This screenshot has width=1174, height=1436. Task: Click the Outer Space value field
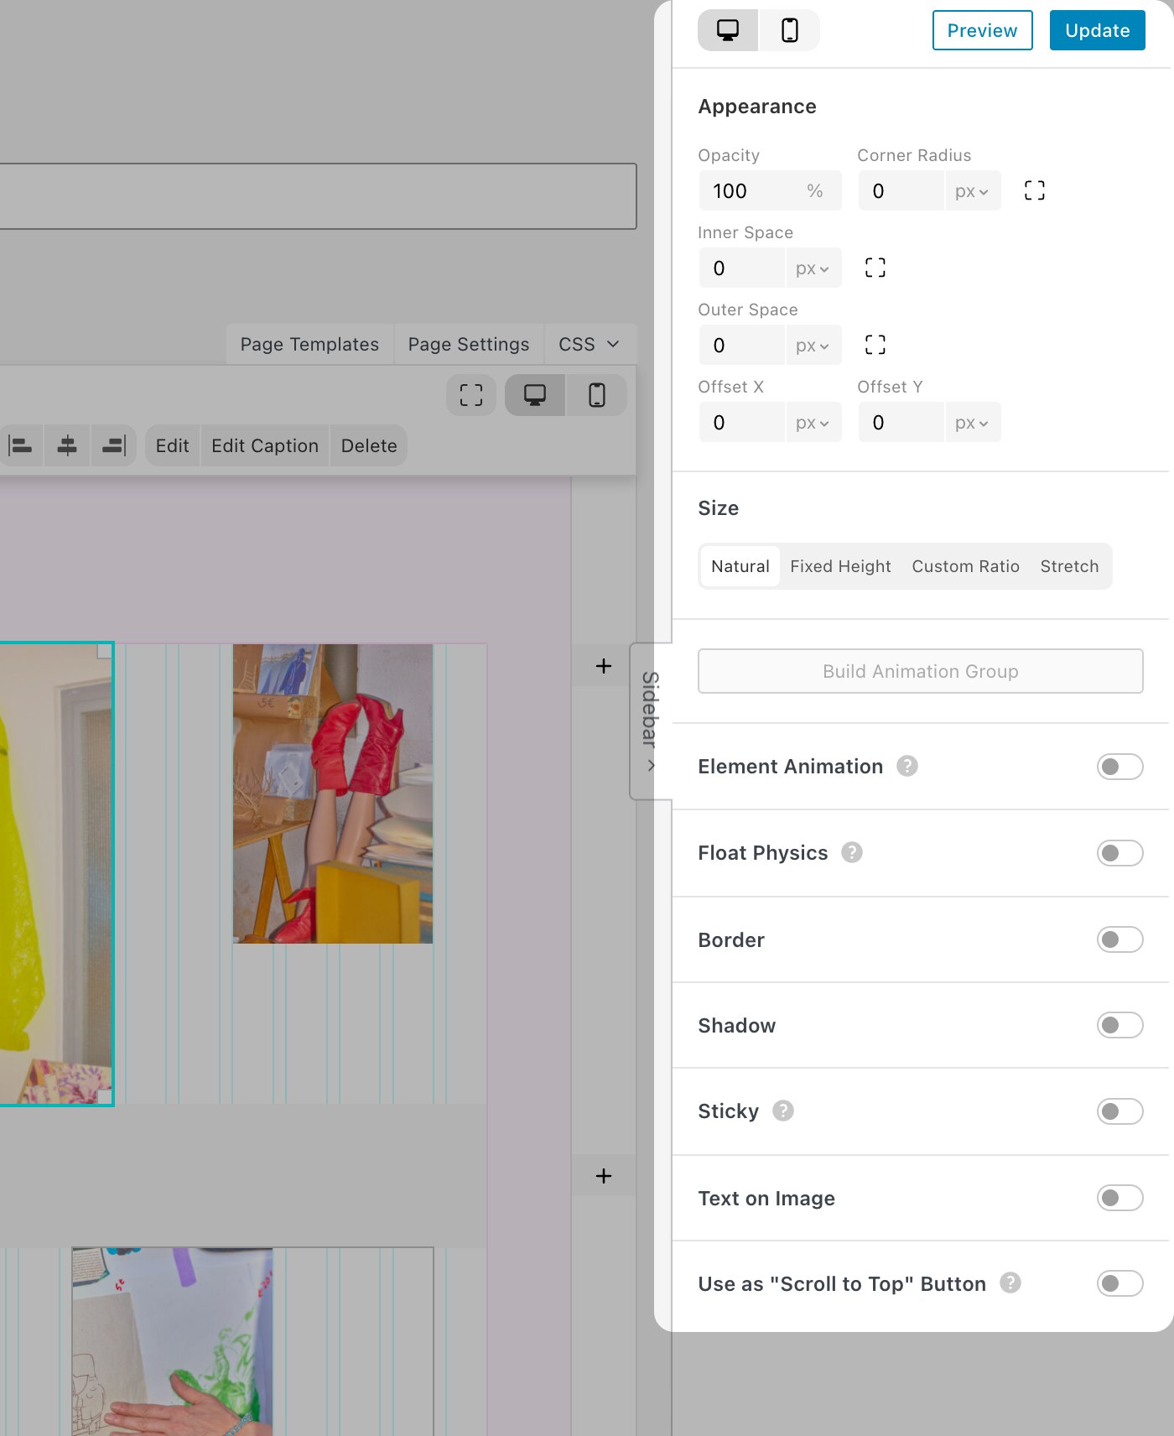(x=742, y=346)
